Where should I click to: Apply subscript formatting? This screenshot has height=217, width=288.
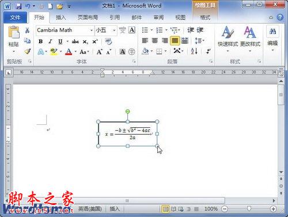(85, 41)
